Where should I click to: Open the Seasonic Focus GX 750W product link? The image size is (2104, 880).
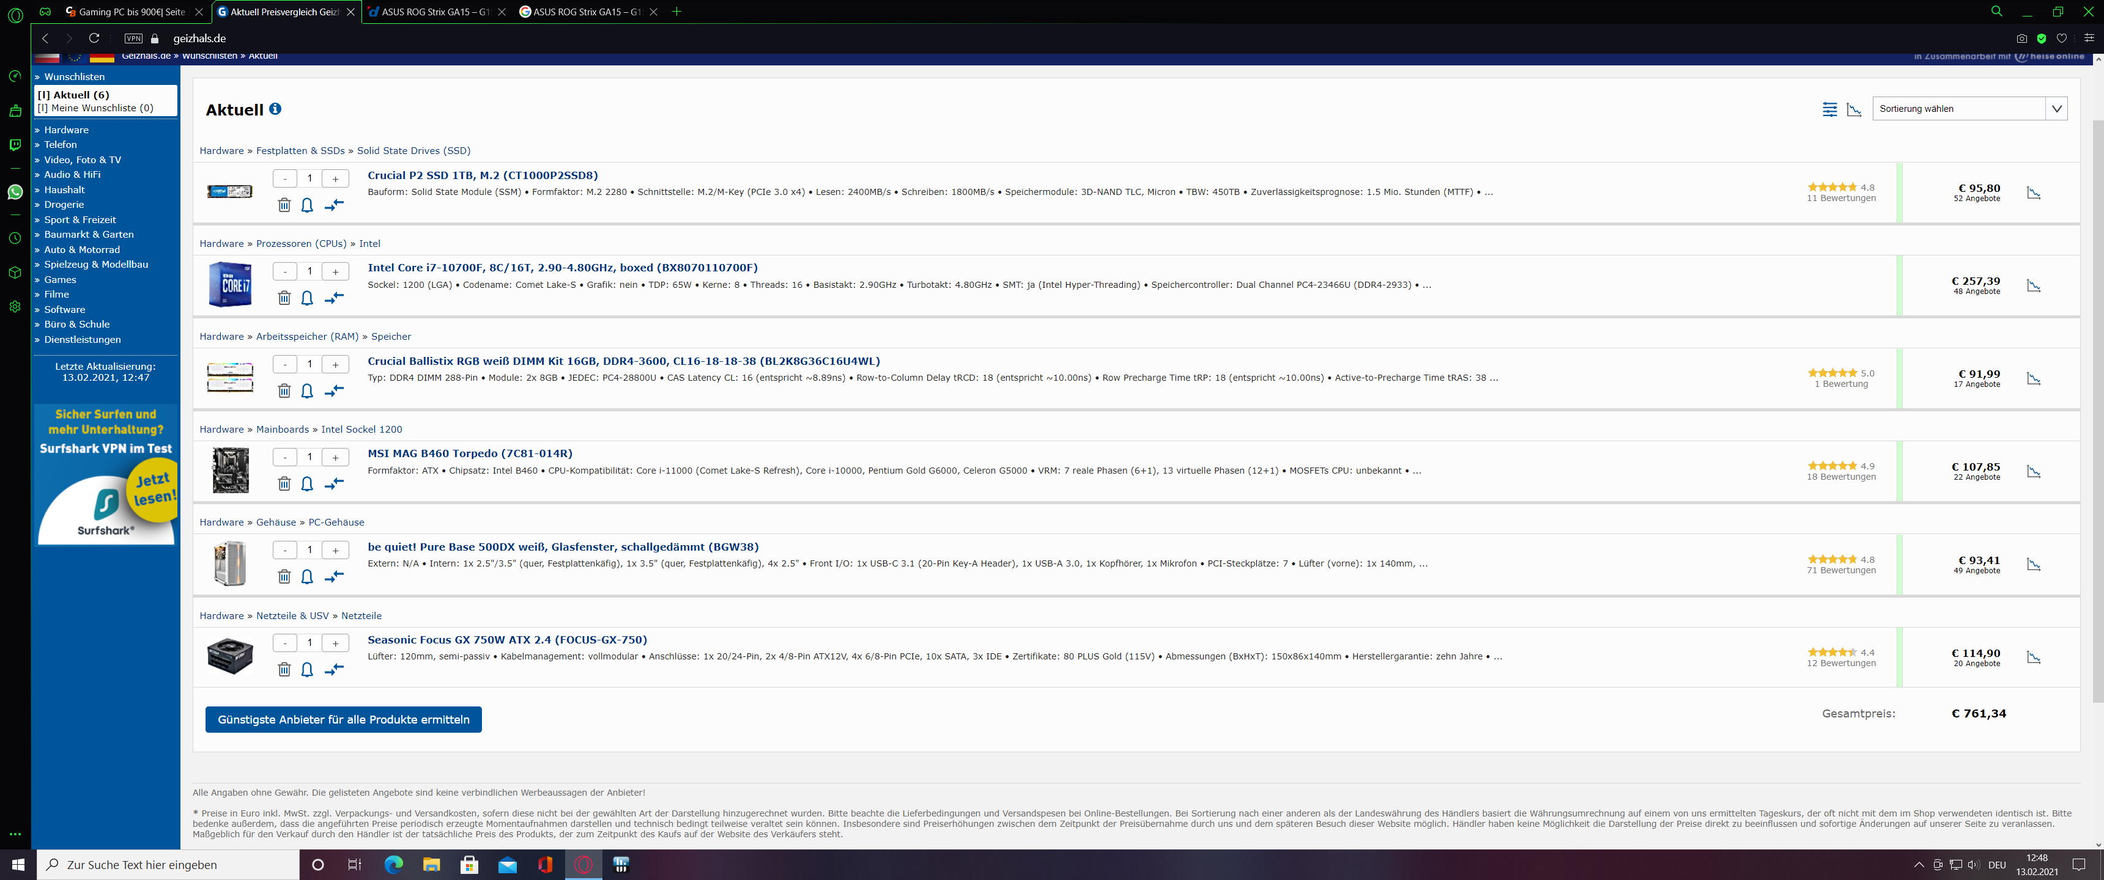click(x=507, y=640)
